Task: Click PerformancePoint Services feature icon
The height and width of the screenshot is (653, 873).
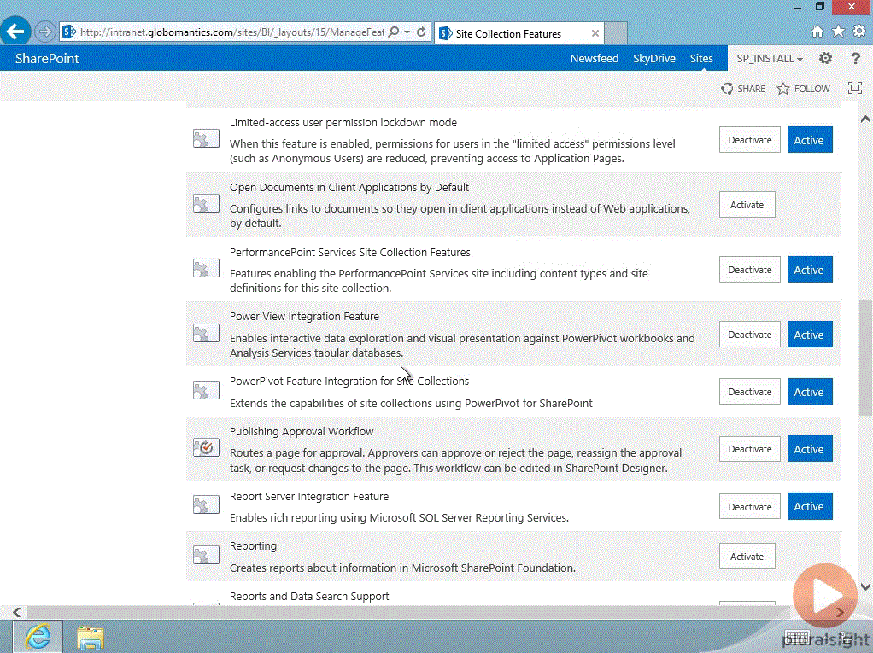Action: coord(206,268)
